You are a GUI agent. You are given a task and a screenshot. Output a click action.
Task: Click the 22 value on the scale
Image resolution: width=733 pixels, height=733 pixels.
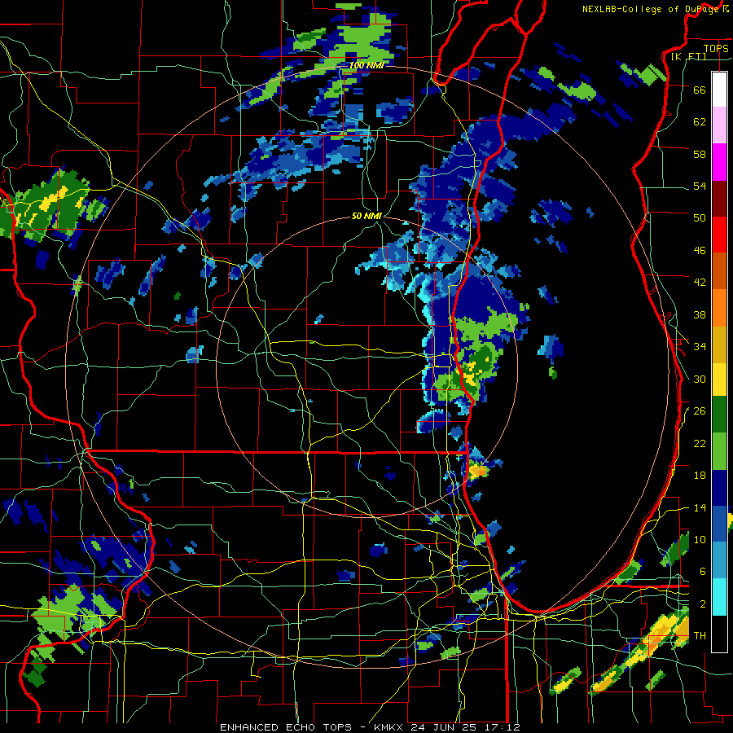tap(700, 443)
